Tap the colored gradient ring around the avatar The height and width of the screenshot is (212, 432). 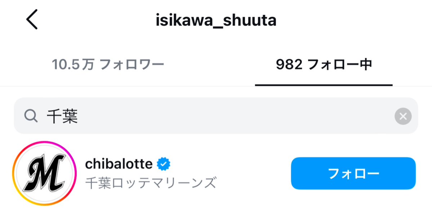pos(44,143)
